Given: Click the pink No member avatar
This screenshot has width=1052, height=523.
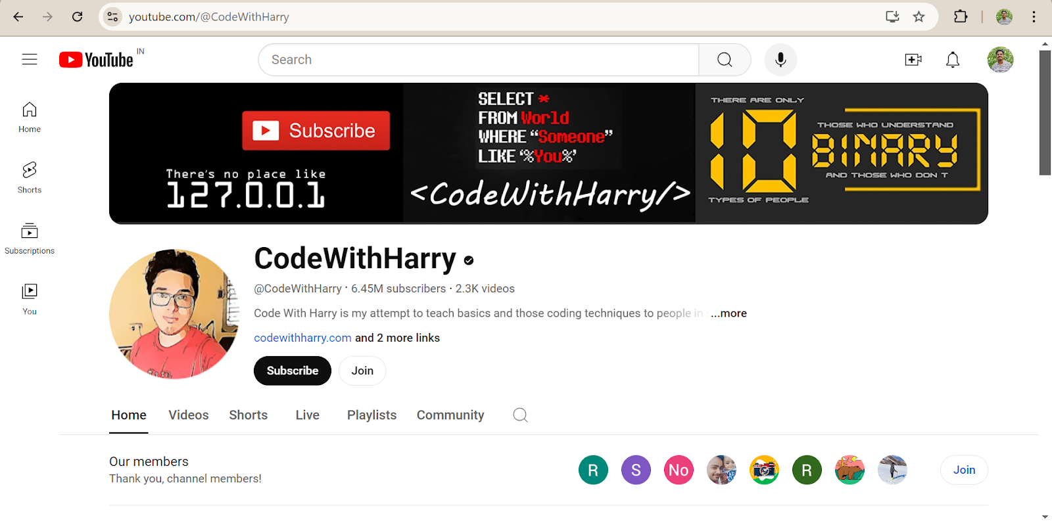Looking at the screenshot, I should click(x=679, y=470).
